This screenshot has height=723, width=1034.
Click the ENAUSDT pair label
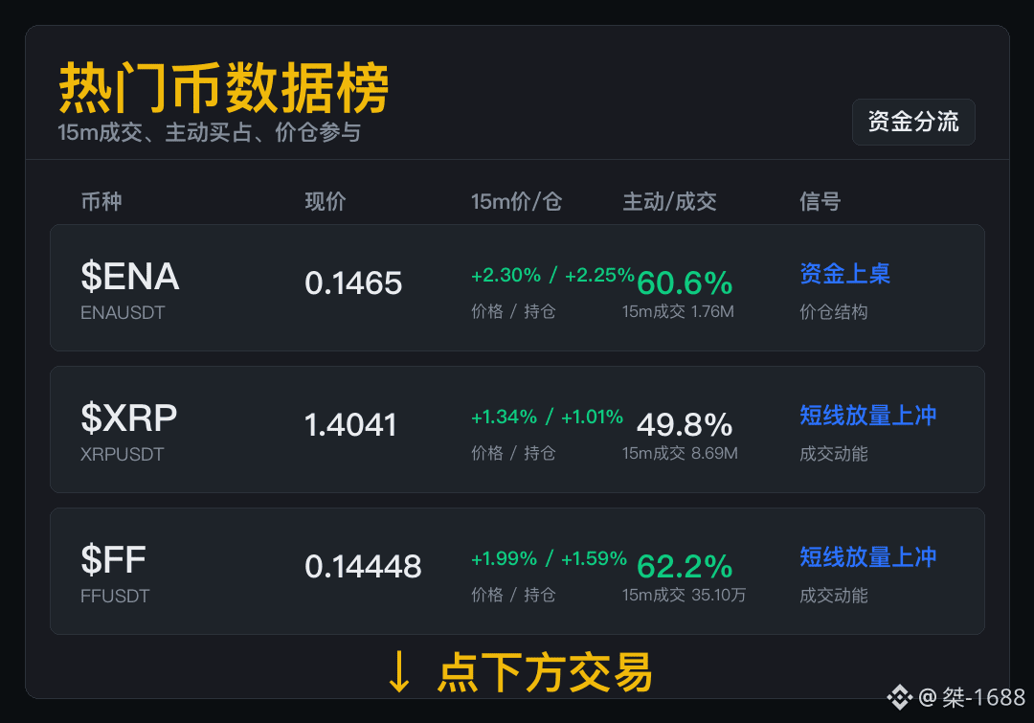pyautogui.click(x=123, y=313)
